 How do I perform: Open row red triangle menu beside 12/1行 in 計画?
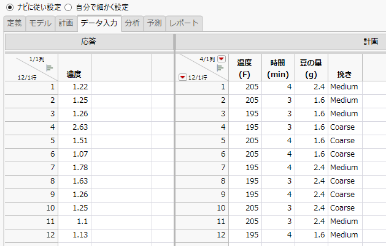182,77
